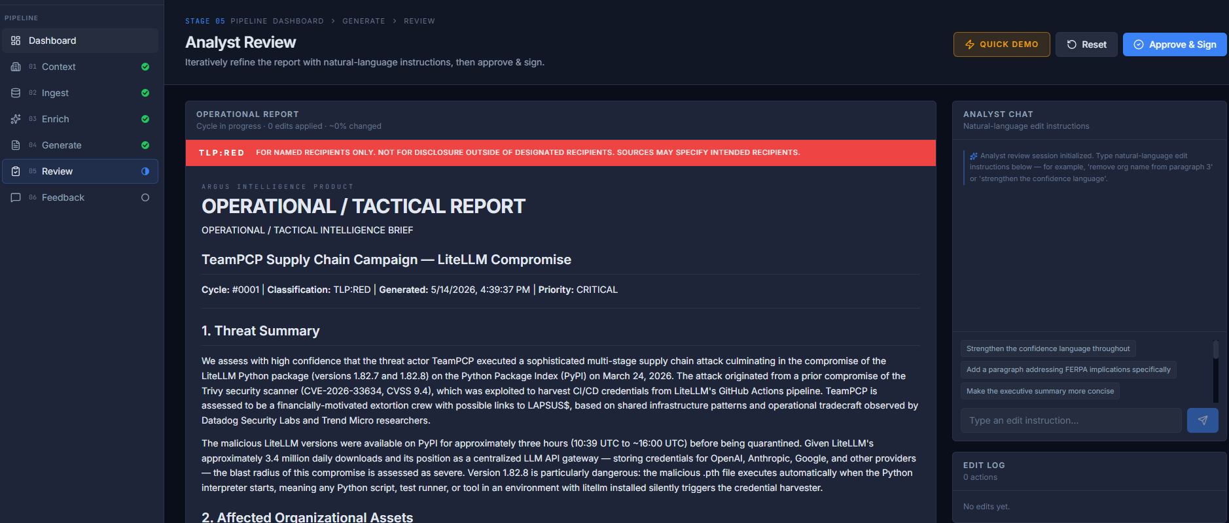Click the green check beside Ingest
This screenshot has width=1229, height=523.
click(x=145, y=93)
